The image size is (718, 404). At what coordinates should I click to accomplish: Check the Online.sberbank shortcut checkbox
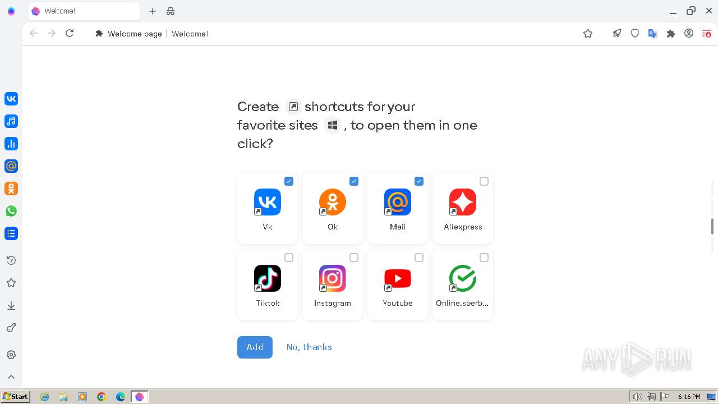484,258
